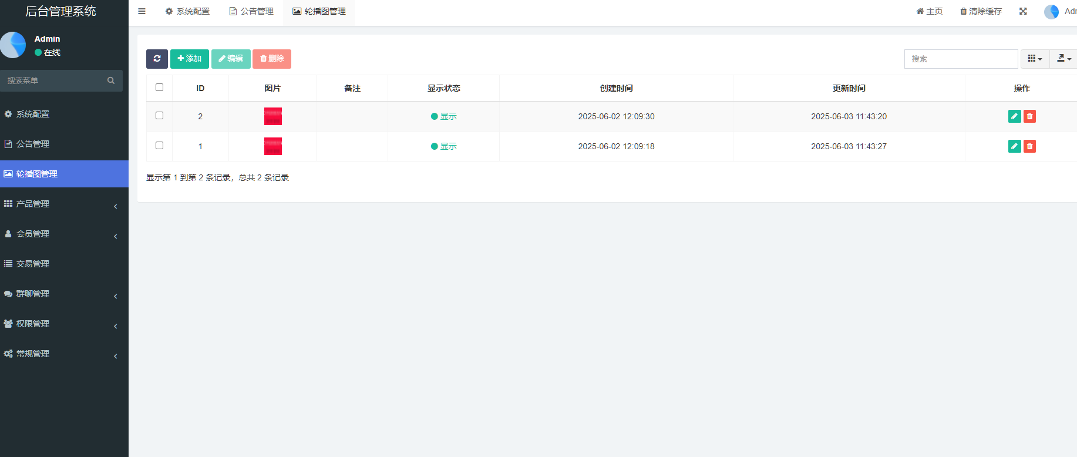Open 交易管理 in the sidebar
This screenshot has height=457, width=1077.
point(33,264)
